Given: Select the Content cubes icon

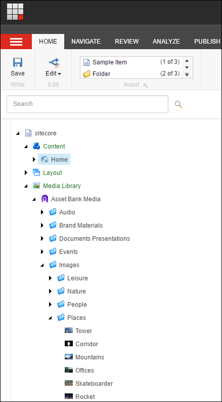Looking at the screenshot, I should 36,146.
